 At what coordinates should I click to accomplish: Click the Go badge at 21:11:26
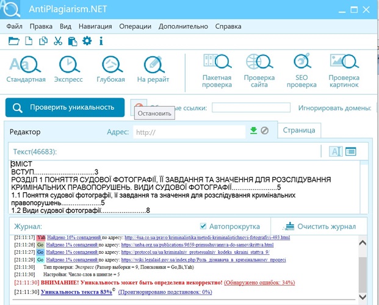pos(40,245)
